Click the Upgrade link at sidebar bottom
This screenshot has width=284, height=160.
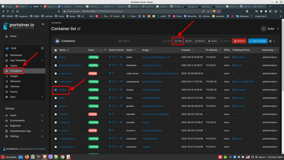pyautogui.click(x=42, y=149)
